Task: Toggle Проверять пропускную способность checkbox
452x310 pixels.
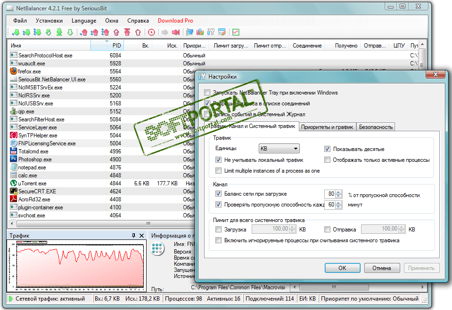Action: pyautogui.click(x=219, y=205)
